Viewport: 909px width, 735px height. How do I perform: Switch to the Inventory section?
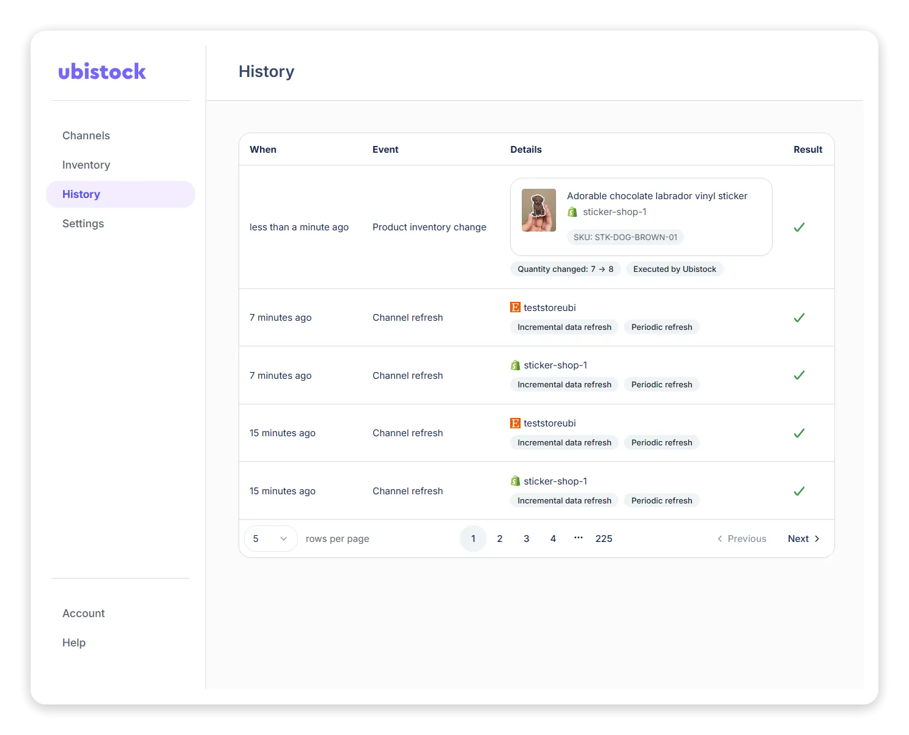pyautogui.click(x=86, y=164)
